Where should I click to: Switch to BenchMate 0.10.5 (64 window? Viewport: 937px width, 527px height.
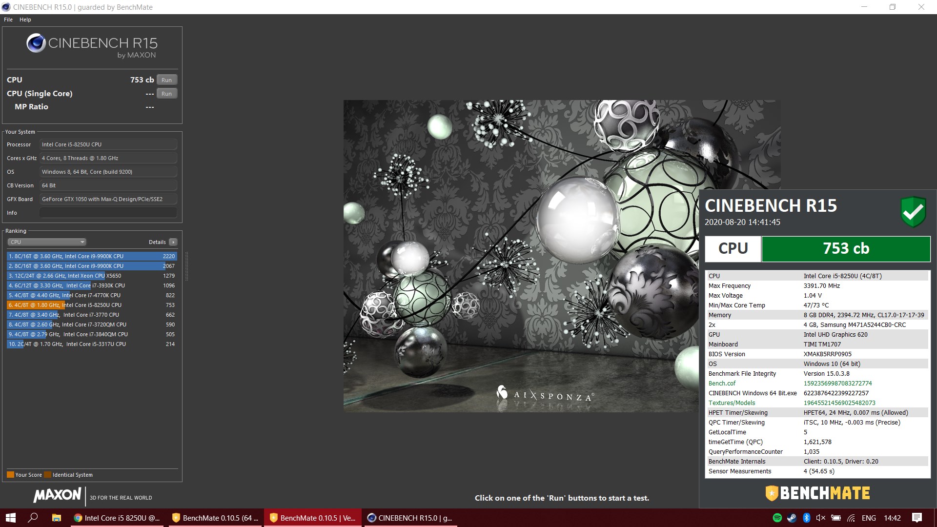click(215, 518)
